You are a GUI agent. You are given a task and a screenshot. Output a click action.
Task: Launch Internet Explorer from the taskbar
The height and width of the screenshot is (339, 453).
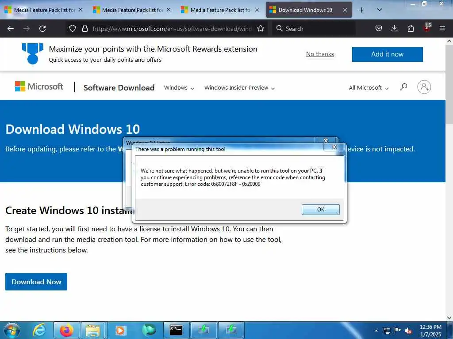(x=39, y=330)
